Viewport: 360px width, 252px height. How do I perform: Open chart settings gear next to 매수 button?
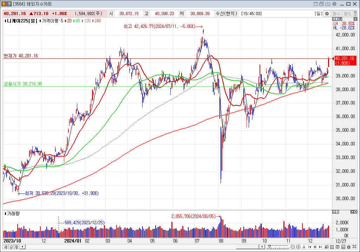point(327,13)
